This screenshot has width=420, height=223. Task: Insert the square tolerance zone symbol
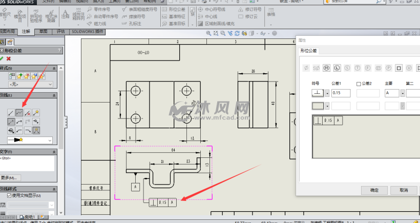(399, 68)
